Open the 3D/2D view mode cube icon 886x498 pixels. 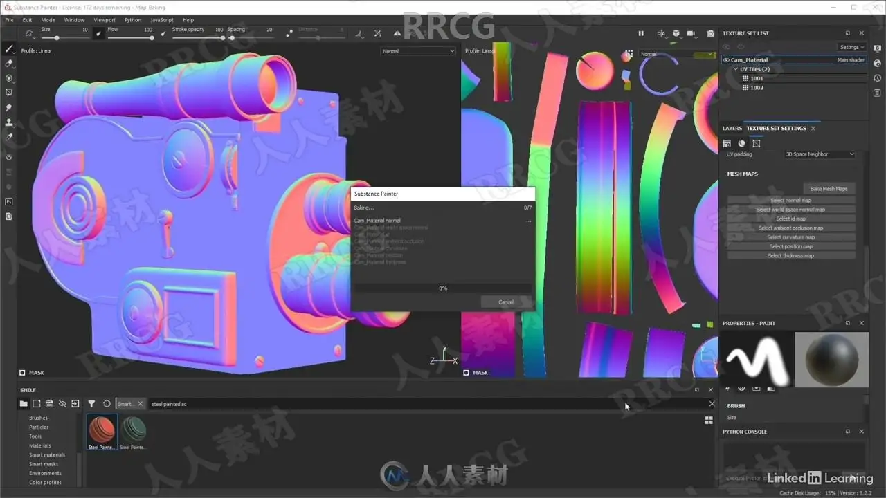coord(676,33)
